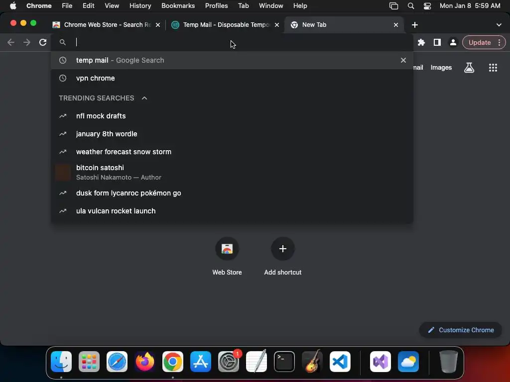Toggle the side panel icon

437,42
